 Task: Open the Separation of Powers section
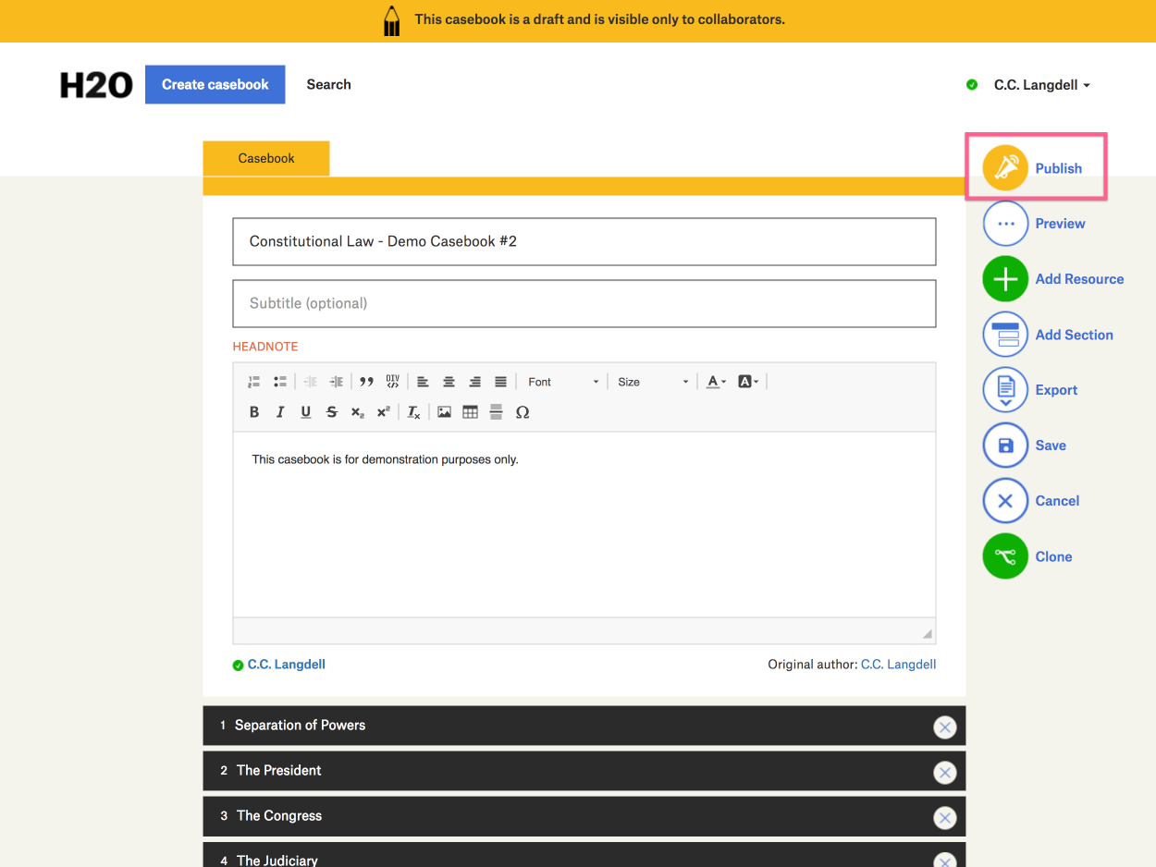click(300, 726)
